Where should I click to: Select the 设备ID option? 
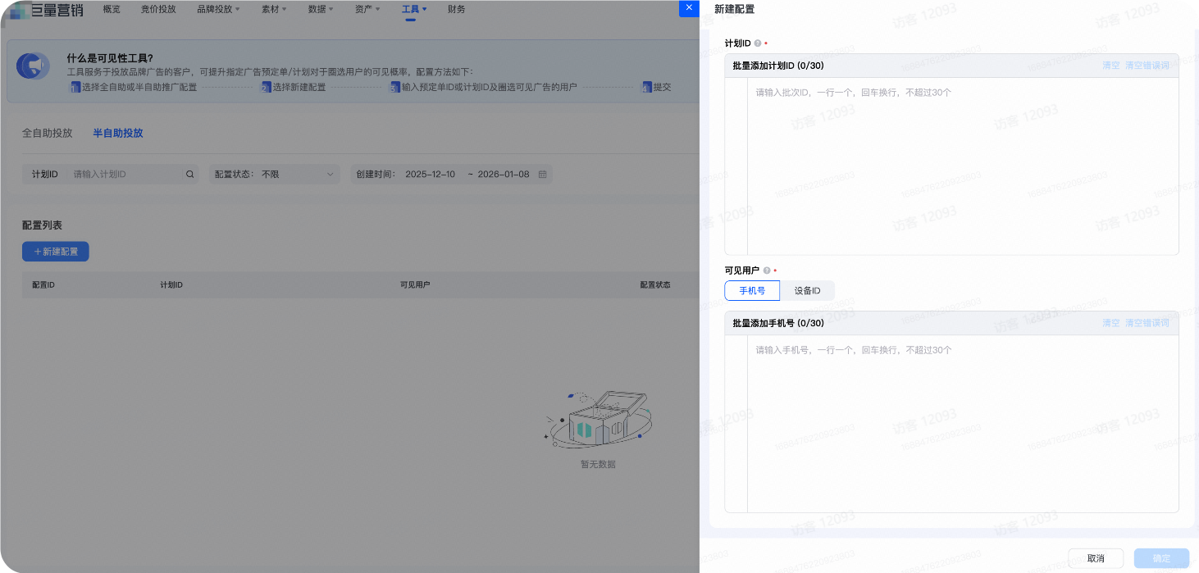[807, 290]
